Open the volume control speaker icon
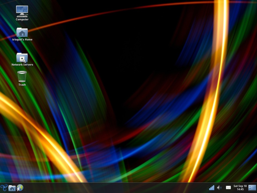 (x=219, y=188)
